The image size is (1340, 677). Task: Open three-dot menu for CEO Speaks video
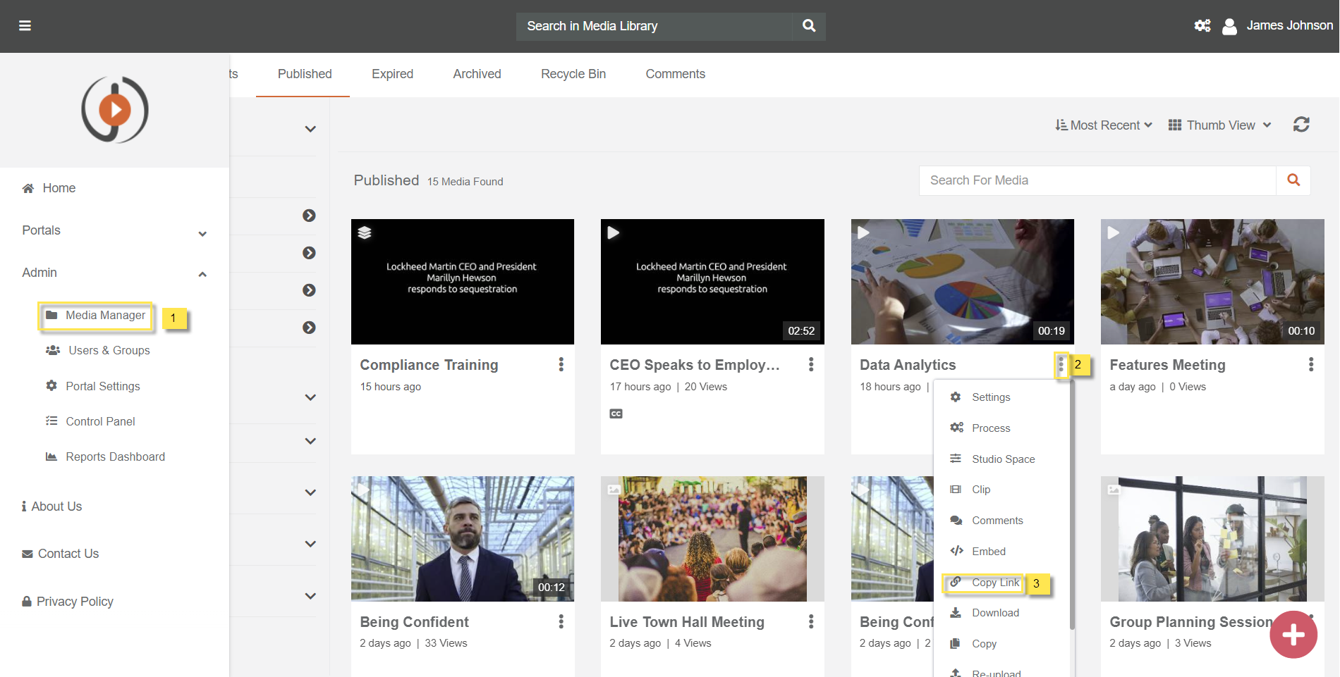810,364
